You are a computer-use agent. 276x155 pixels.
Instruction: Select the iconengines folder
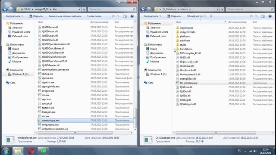click(186, 28)
